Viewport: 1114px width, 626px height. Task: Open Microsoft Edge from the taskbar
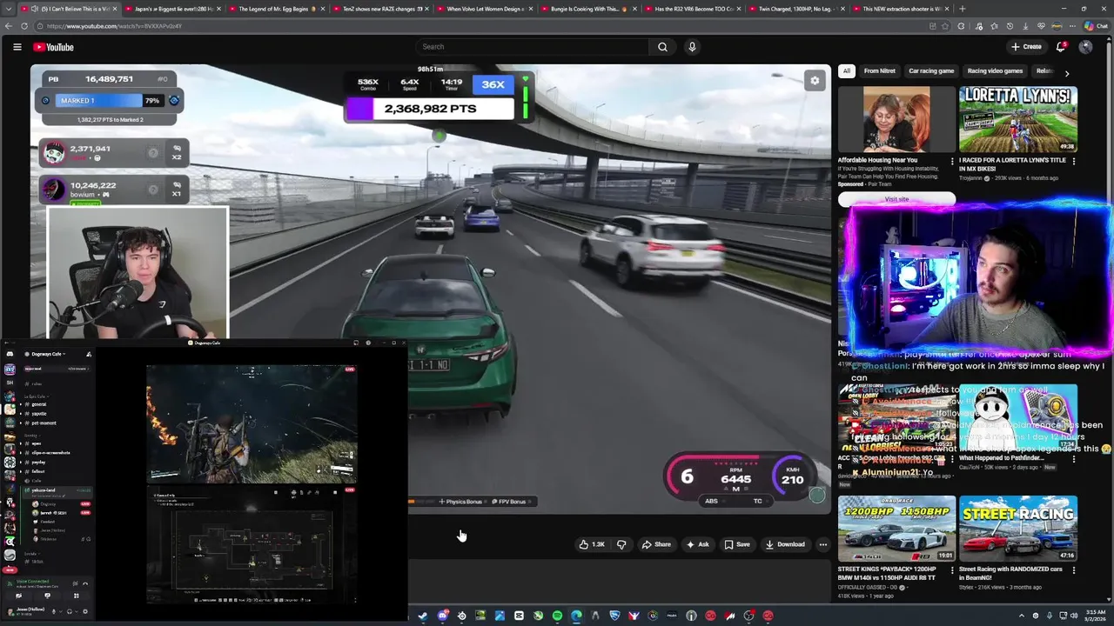(576, 616)
